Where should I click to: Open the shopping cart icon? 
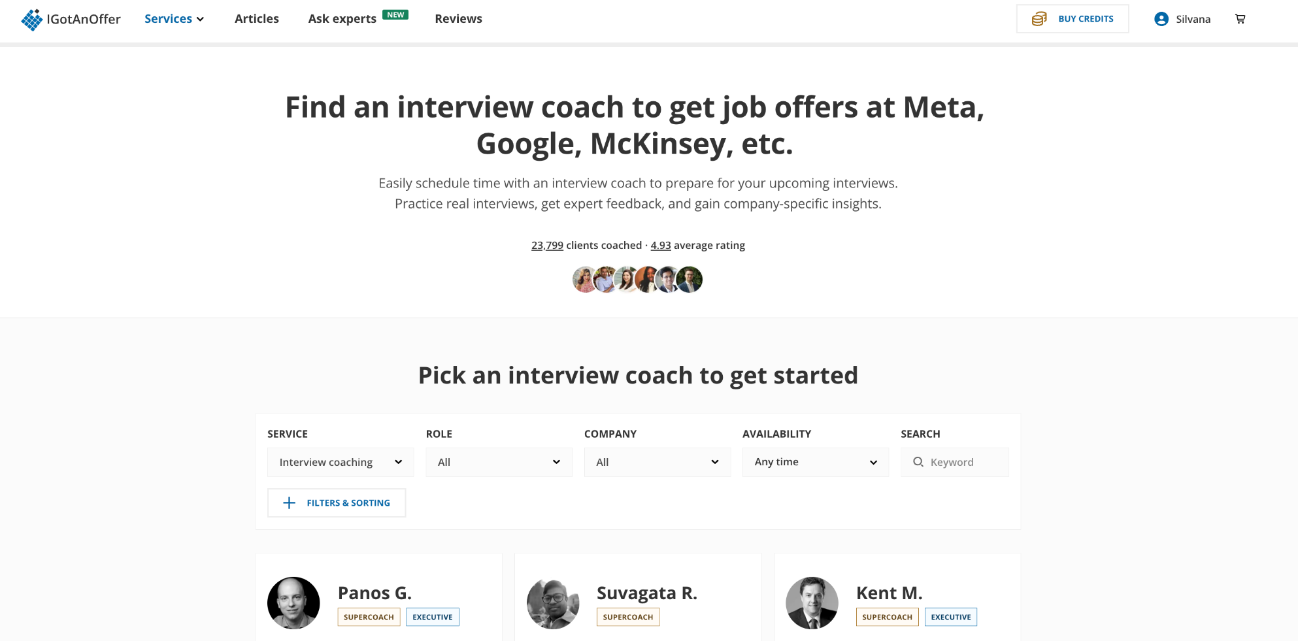(1240, 19)
